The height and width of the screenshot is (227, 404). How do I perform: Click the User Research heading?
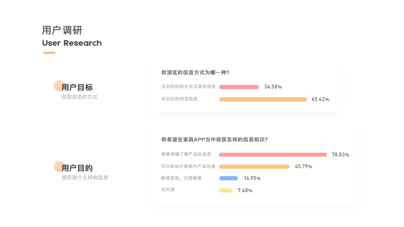(72, 43)
